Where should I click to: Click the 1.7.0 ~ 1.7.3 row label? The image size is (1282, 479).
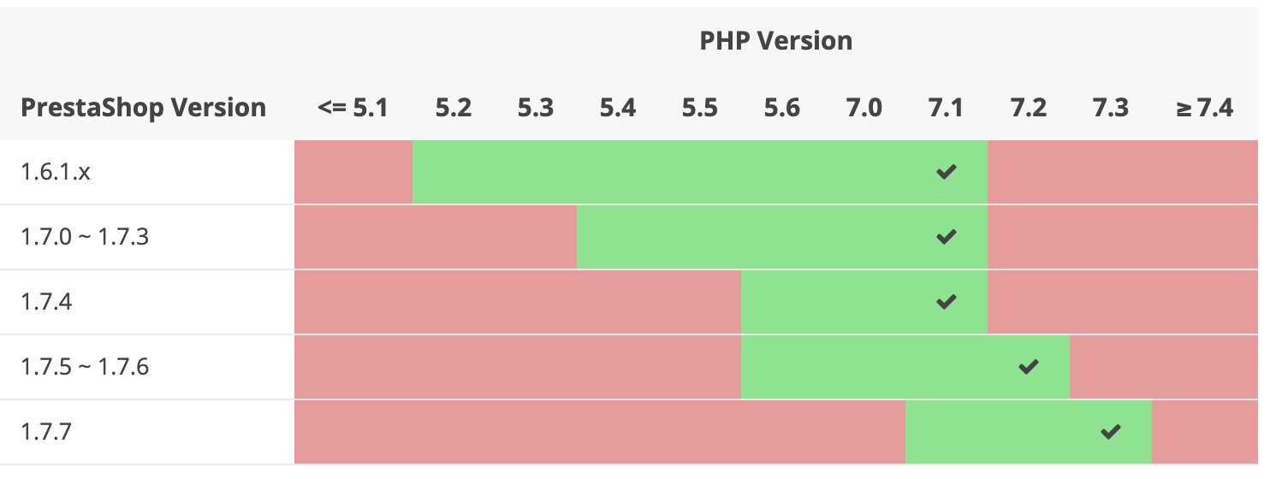point(85,237)
